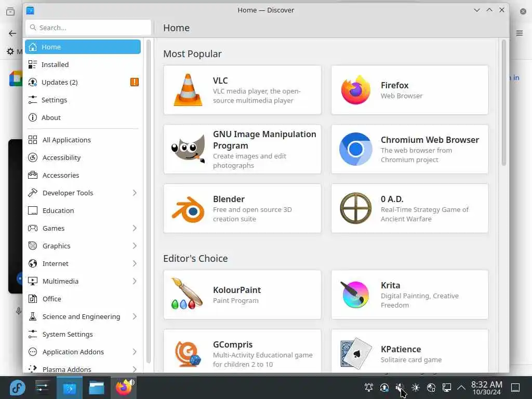Select the KolourPaint brush icon
The height and width of the screenshot is (399, 532).
187,294
